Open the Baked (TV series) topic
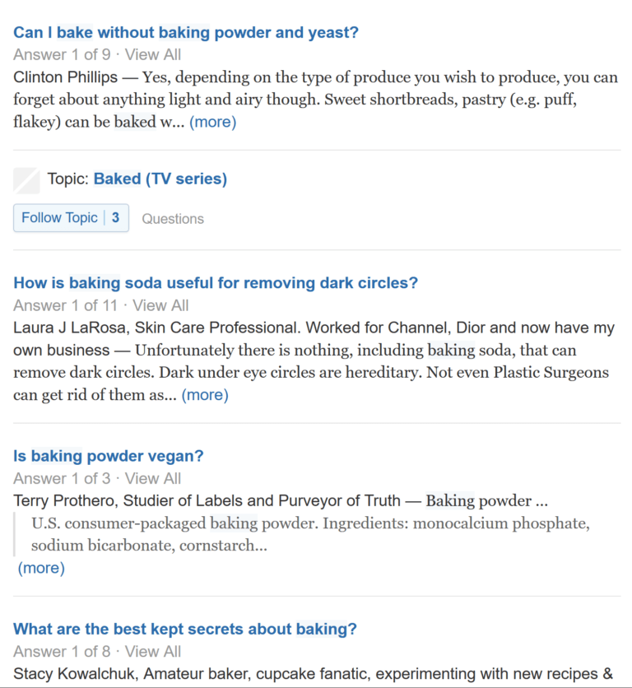The width and height of the screenshot is (632, 688). pyautogui.click(x=160, y=179)
